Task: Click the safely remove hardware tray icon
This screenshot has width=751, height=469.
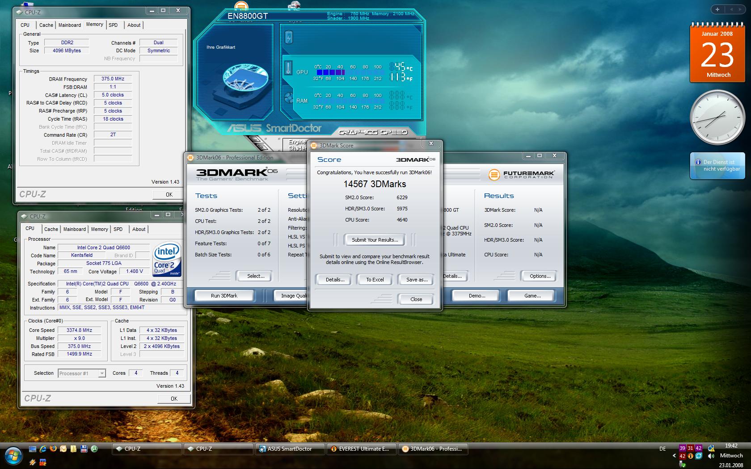Action: 683,465
